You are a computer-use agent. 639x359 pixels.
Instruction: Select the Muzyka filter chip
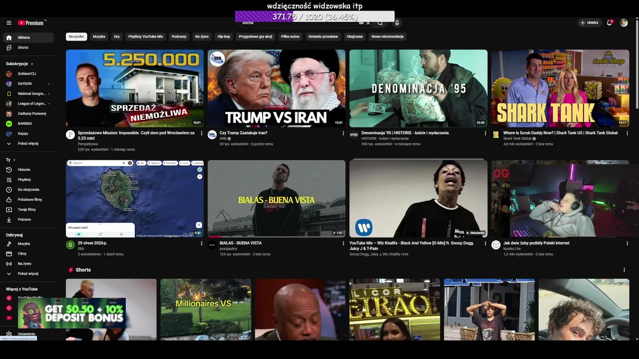tap(99, 36)
